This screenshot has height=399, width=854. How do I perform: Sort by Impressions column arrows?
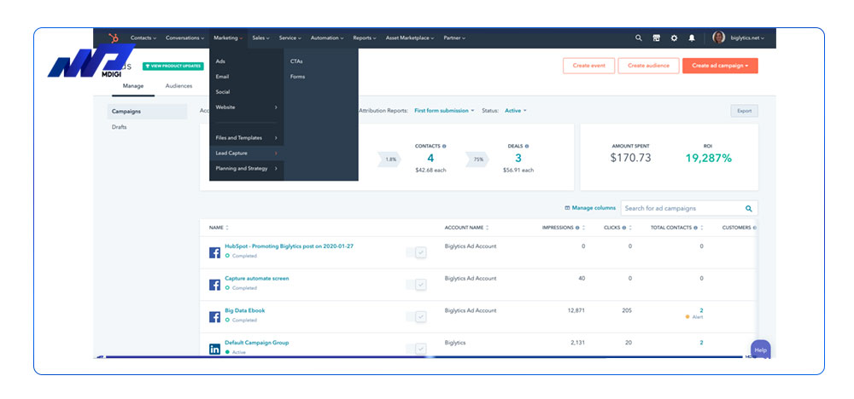tap(583, 228)
